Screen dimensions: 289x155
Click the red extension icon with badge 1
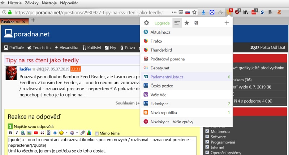(x=254, y=12)
